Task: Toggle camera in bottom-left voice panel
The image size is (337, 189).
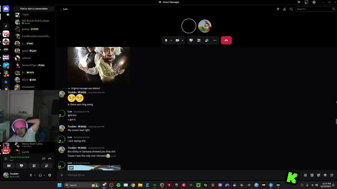Action: (x=9, y=166)
